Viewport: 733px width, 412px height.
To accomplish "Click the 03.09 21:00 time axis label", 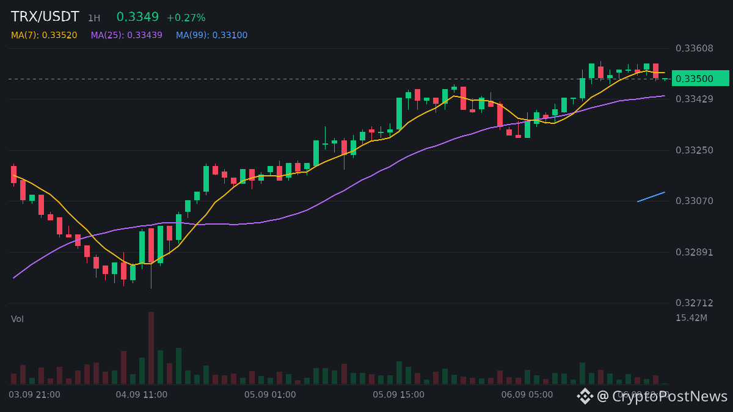I will point(35,395).
